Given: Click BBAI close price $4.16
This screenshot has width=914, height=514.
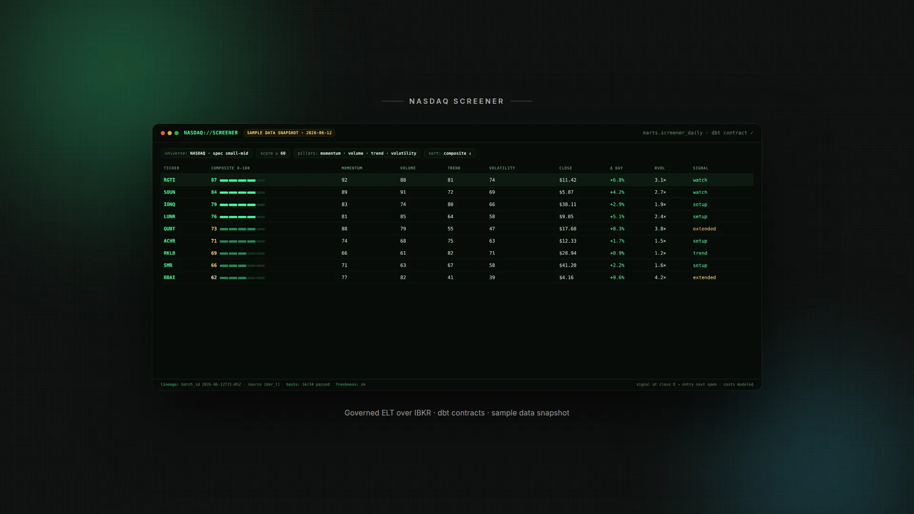Looking at the screenshot, I should click(x=566, y=277).
